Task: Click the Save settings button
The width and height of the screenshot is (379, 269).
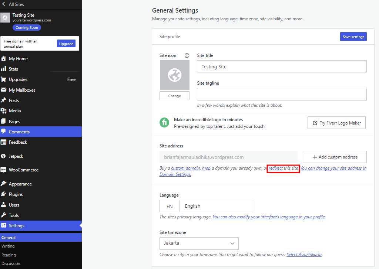Action: 353,36
